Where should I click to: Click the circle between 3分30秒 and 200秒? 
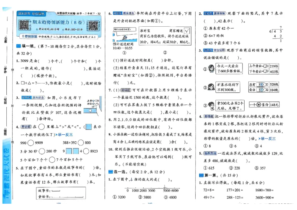pos(42,151)
